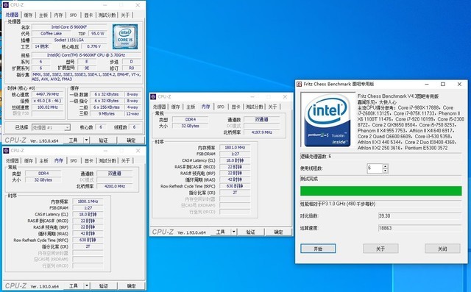Click the Intel Pentium logo in Fritz Chess Benchmark
Viewport: 471px width, 292px height.
(x=327, y=120)
